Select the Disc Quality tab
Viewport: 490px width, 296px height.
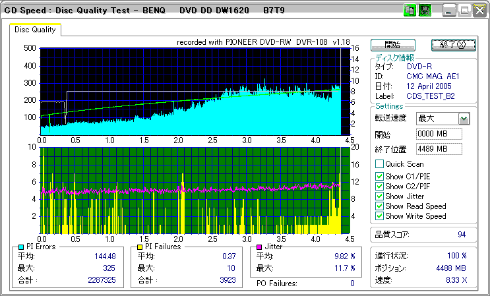tap(35, 30)
